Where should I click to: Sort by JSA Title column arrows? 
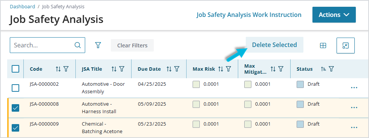(114, 69)
